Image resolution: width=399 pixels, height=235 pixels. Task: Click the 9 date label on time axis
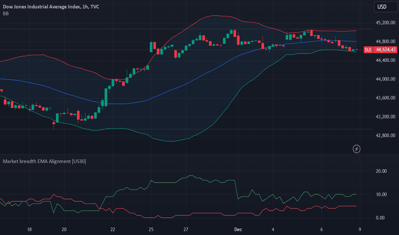(x=360, y=229)
